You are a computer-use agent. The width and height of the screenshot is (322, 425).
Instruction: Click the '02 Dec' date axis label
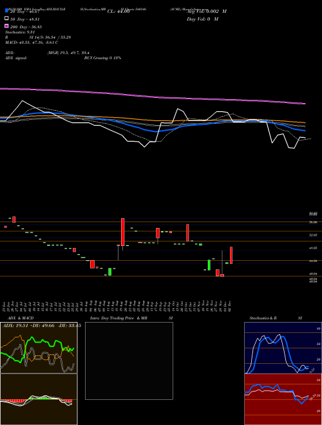[x=229, y=306]
